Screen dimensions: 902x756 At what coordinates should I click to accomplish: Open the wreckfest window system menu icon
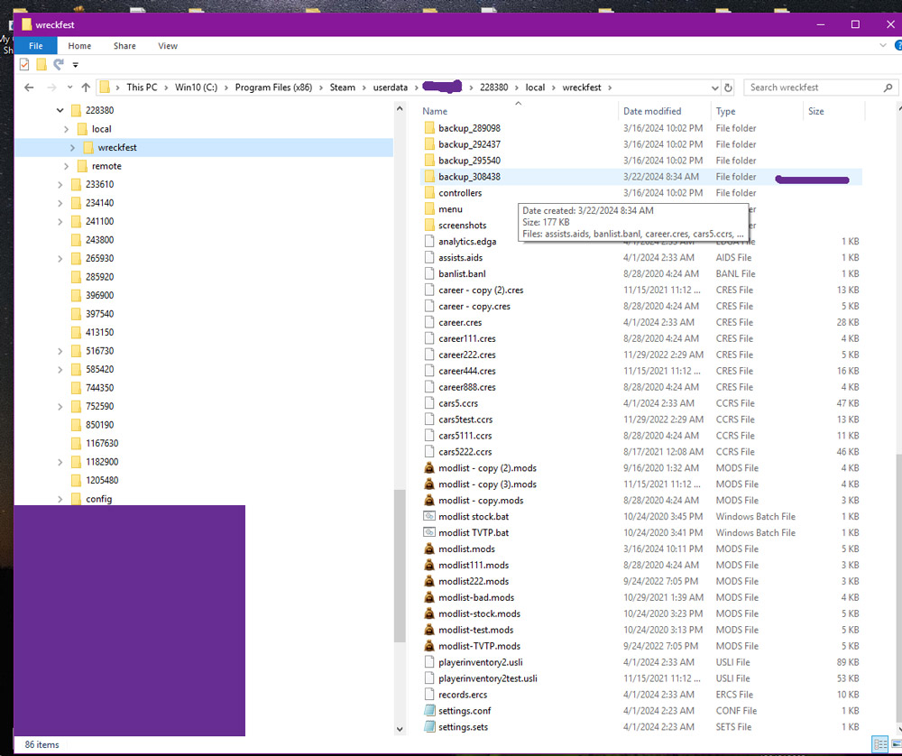coord(26,24)
